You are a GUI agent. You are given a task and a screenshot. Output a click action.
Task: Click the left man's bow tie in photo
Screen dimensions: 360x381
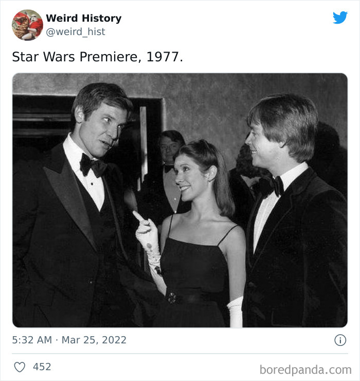[x=93, y=165]
